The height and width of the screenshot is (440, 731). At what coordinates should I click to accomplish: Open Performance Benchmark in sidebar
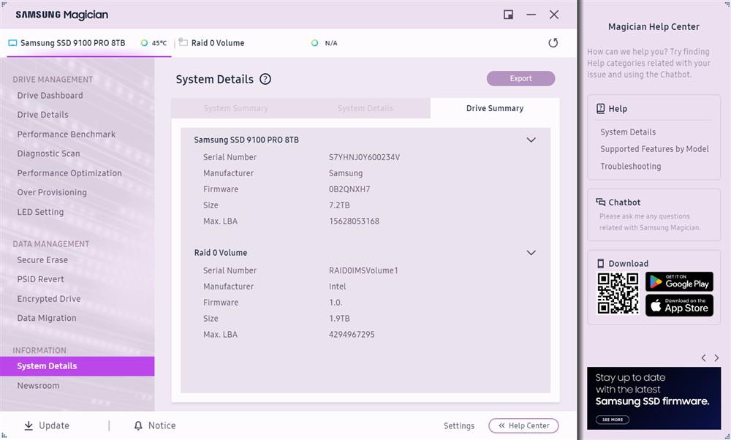[x=67, y=134]
